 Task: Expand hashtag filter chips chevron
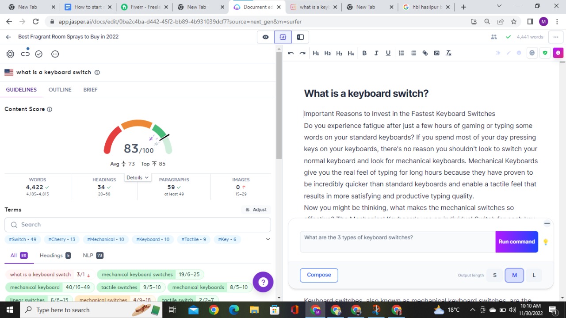pos(268,239)
